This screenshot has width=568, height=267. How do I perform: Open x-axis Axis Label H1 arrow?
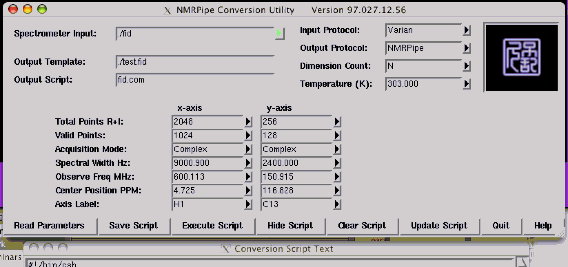[x=248, y=204]
